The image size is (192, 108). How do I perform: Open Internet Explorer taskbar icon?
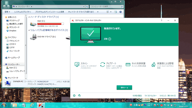coord(32,105)
